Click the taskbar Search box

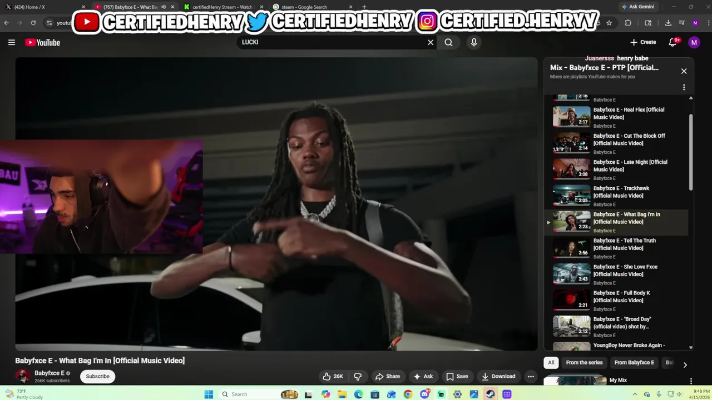(259, 394)
